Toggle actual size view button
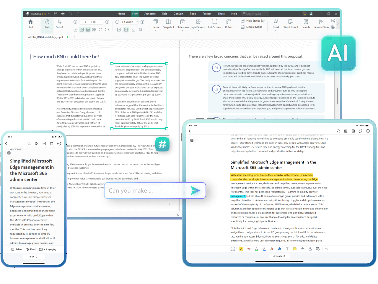This screenshot has width=378, height=284. [119, 30]
